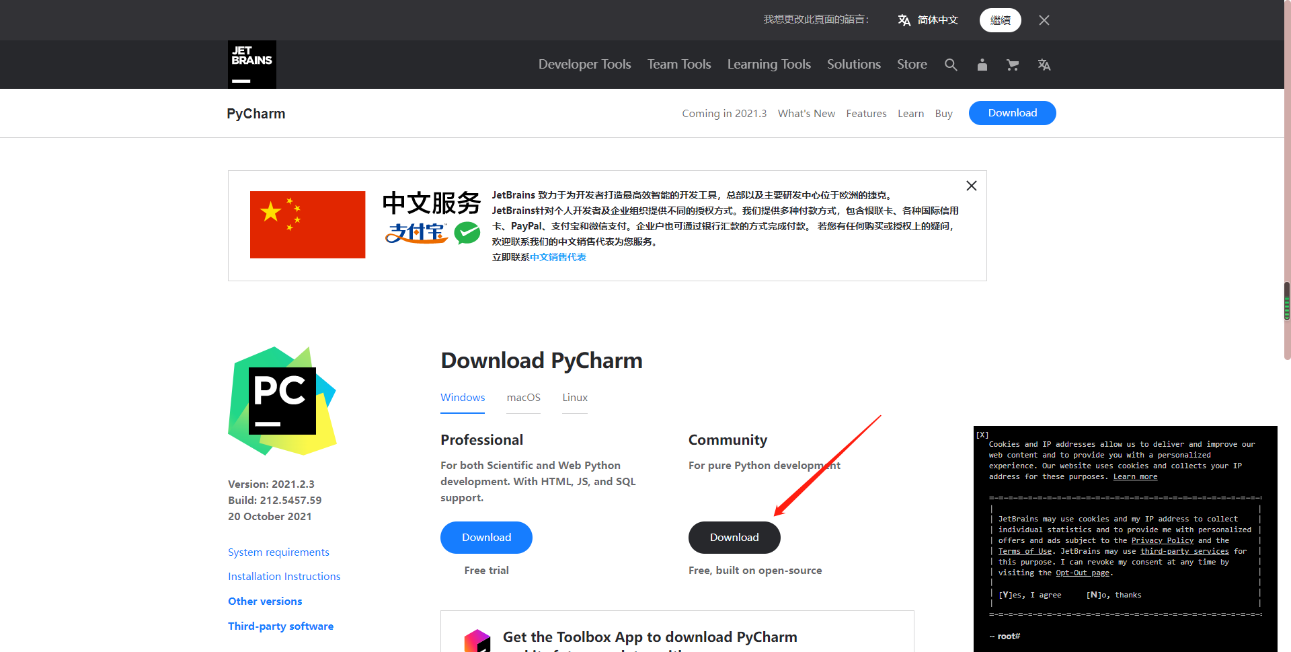The image size is (1291, 652).
Task: Open the Opt-Out page link
Action: pos(1083,573)
